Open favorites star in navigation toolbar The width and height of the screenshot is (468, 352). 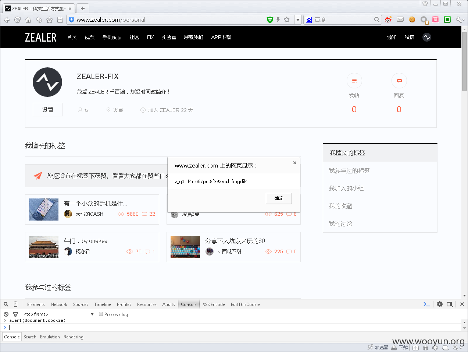tap(50, 20)
